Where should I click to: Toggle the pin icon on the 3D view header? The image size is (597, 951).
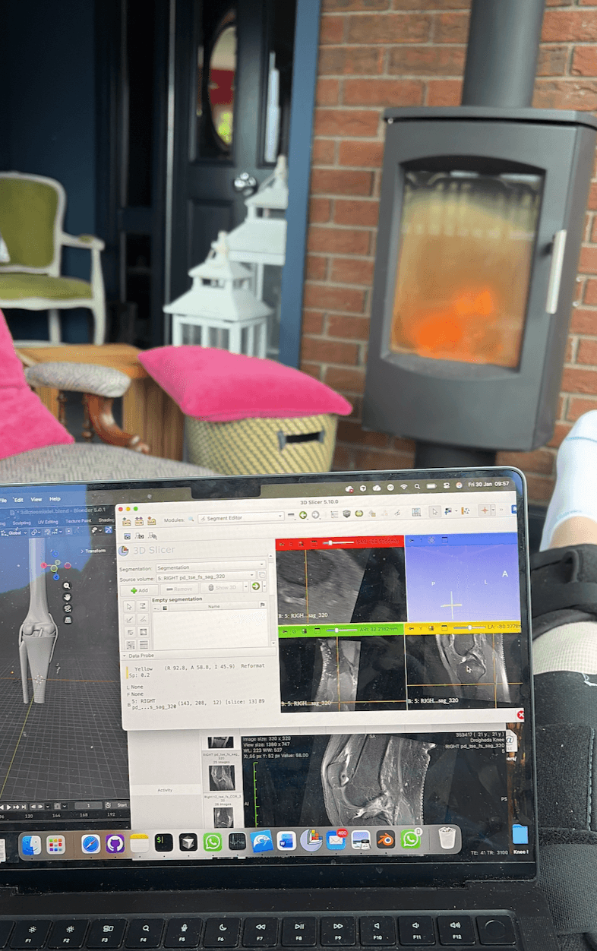(x=411, y=541)
